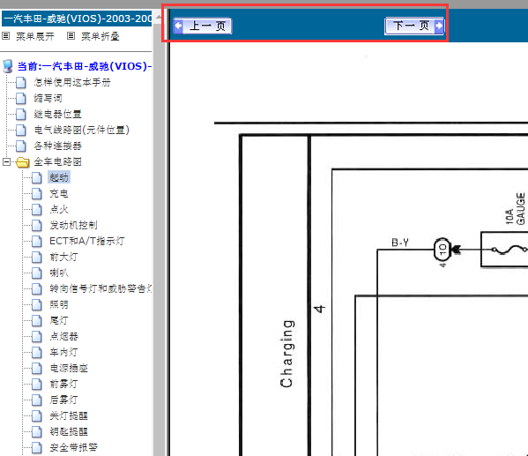Open the 车内灯 circuit diagram
This screenshot has height=456, width=528.
coord(63,352)
